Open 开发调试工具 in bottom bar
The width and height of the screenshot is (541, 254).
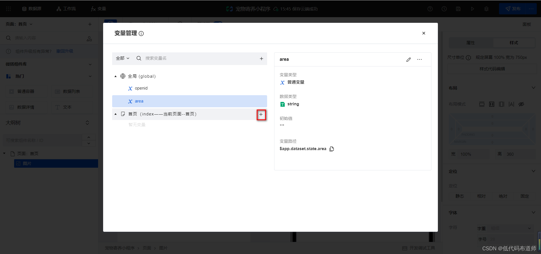pyautogui.click(x=419, y=248)
